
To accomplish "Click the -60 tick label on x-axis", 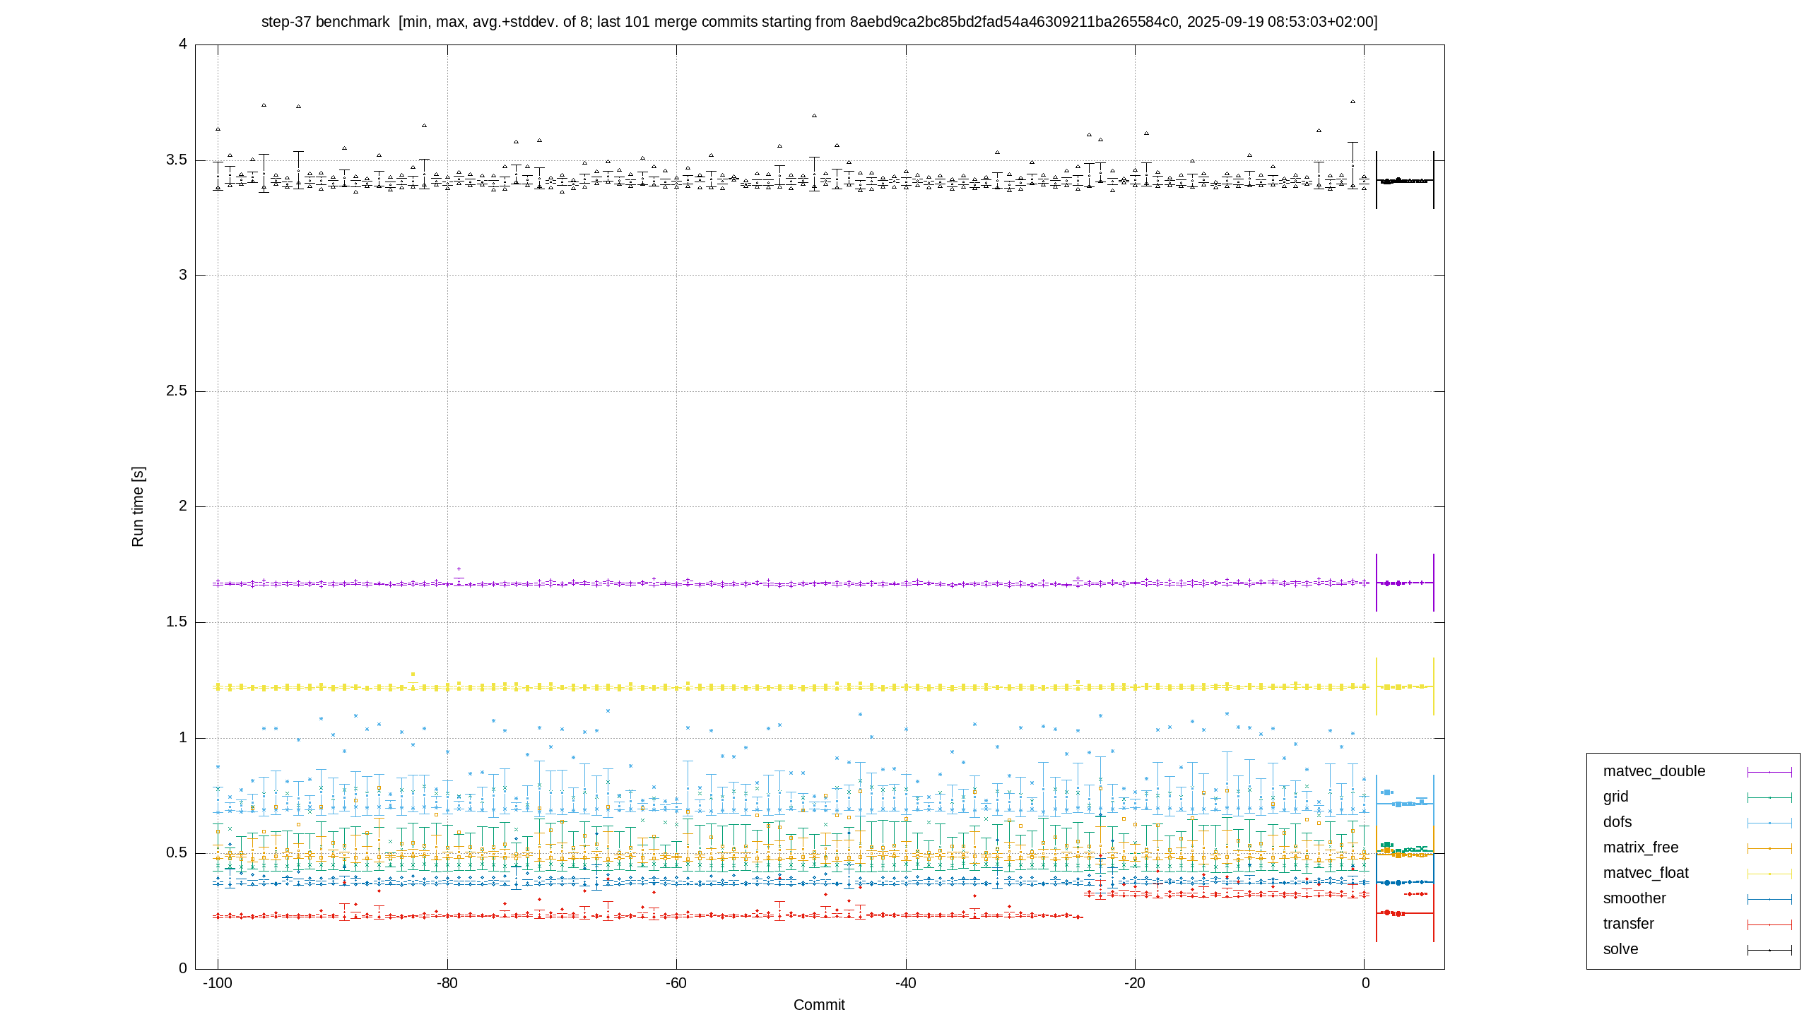I will tap(676, 983).
